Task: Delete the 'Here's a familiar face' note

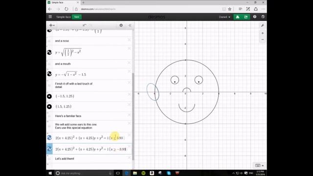Action: tap(129, 115)
